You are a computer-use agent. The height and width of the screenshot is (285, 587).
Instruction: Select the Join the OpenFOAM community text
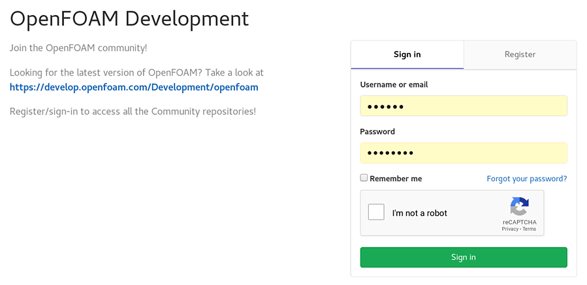(x=78, y=48)
